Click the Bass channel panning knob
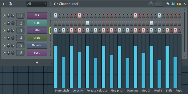 pyautogui.click(x=8, y=53)
